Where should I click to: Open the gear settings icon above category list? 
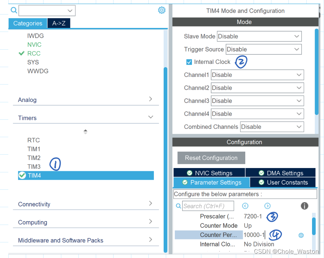[161, 10]
